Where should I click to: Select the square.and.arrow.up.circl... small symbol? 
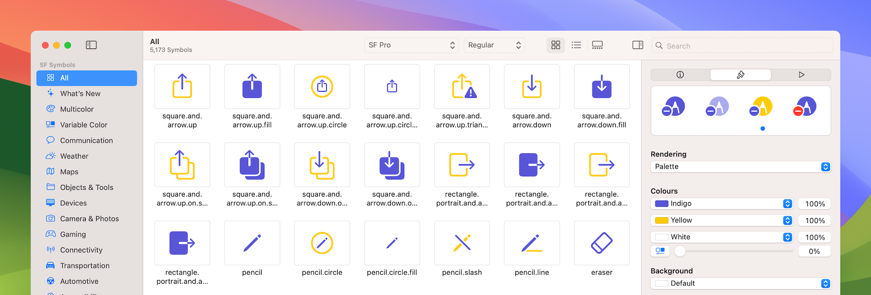click(392, 87)
